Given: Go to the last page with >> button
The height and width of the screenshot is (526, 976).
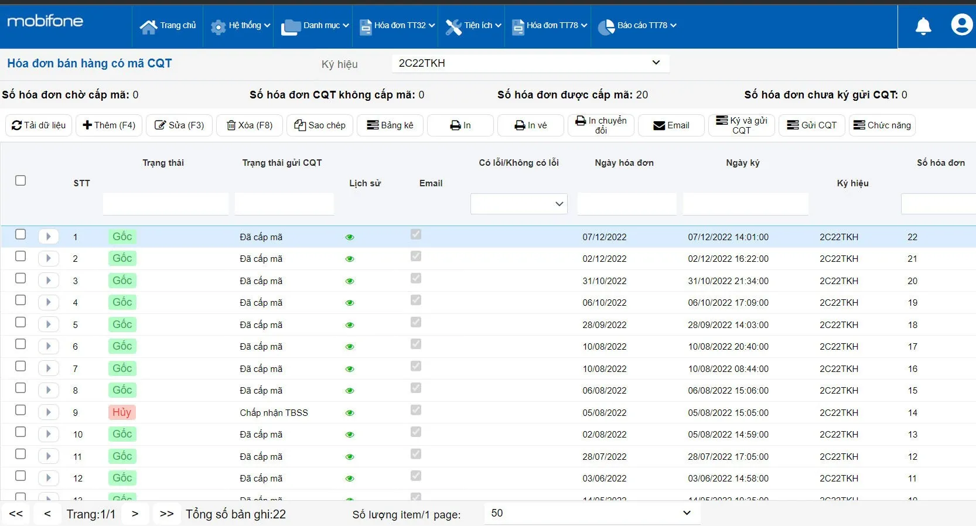Looking at the screenshot, I should coord(167,514).
